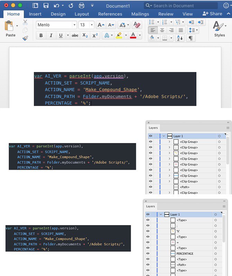
Task: Center align the text
Action: (162, 30)
